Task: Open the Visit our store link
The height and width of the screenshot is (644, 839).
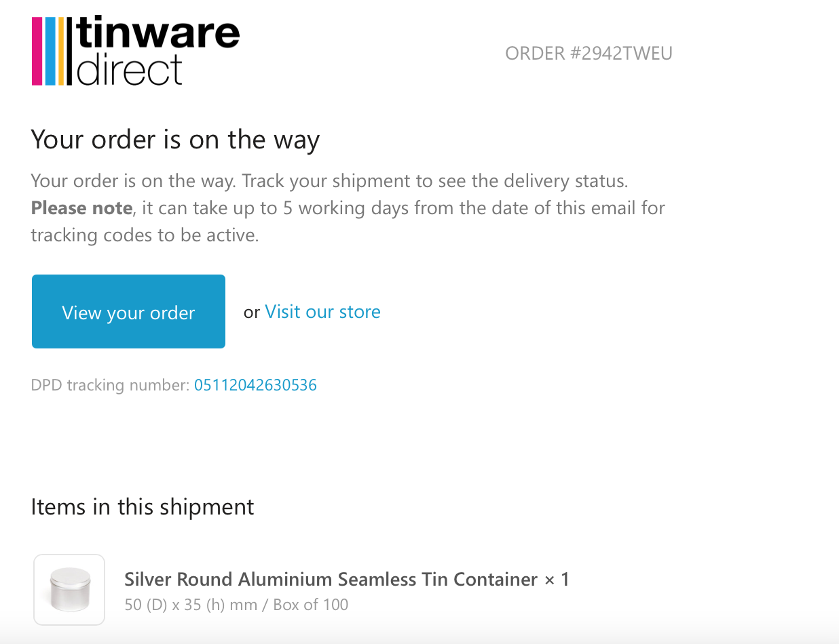Action: tap(322, 312)
